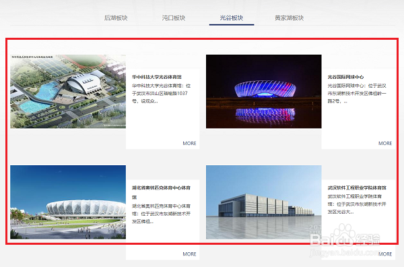404x267 pixels.
Task: Open the 光谷国际网球中心 night stadium image
Action: pyautogui.click(x=263, y=91)
